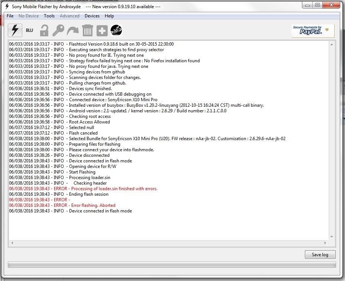Screen dimensions: 345x281
Task: Open the XperiFirm round icon
Action: coord(116,30)
